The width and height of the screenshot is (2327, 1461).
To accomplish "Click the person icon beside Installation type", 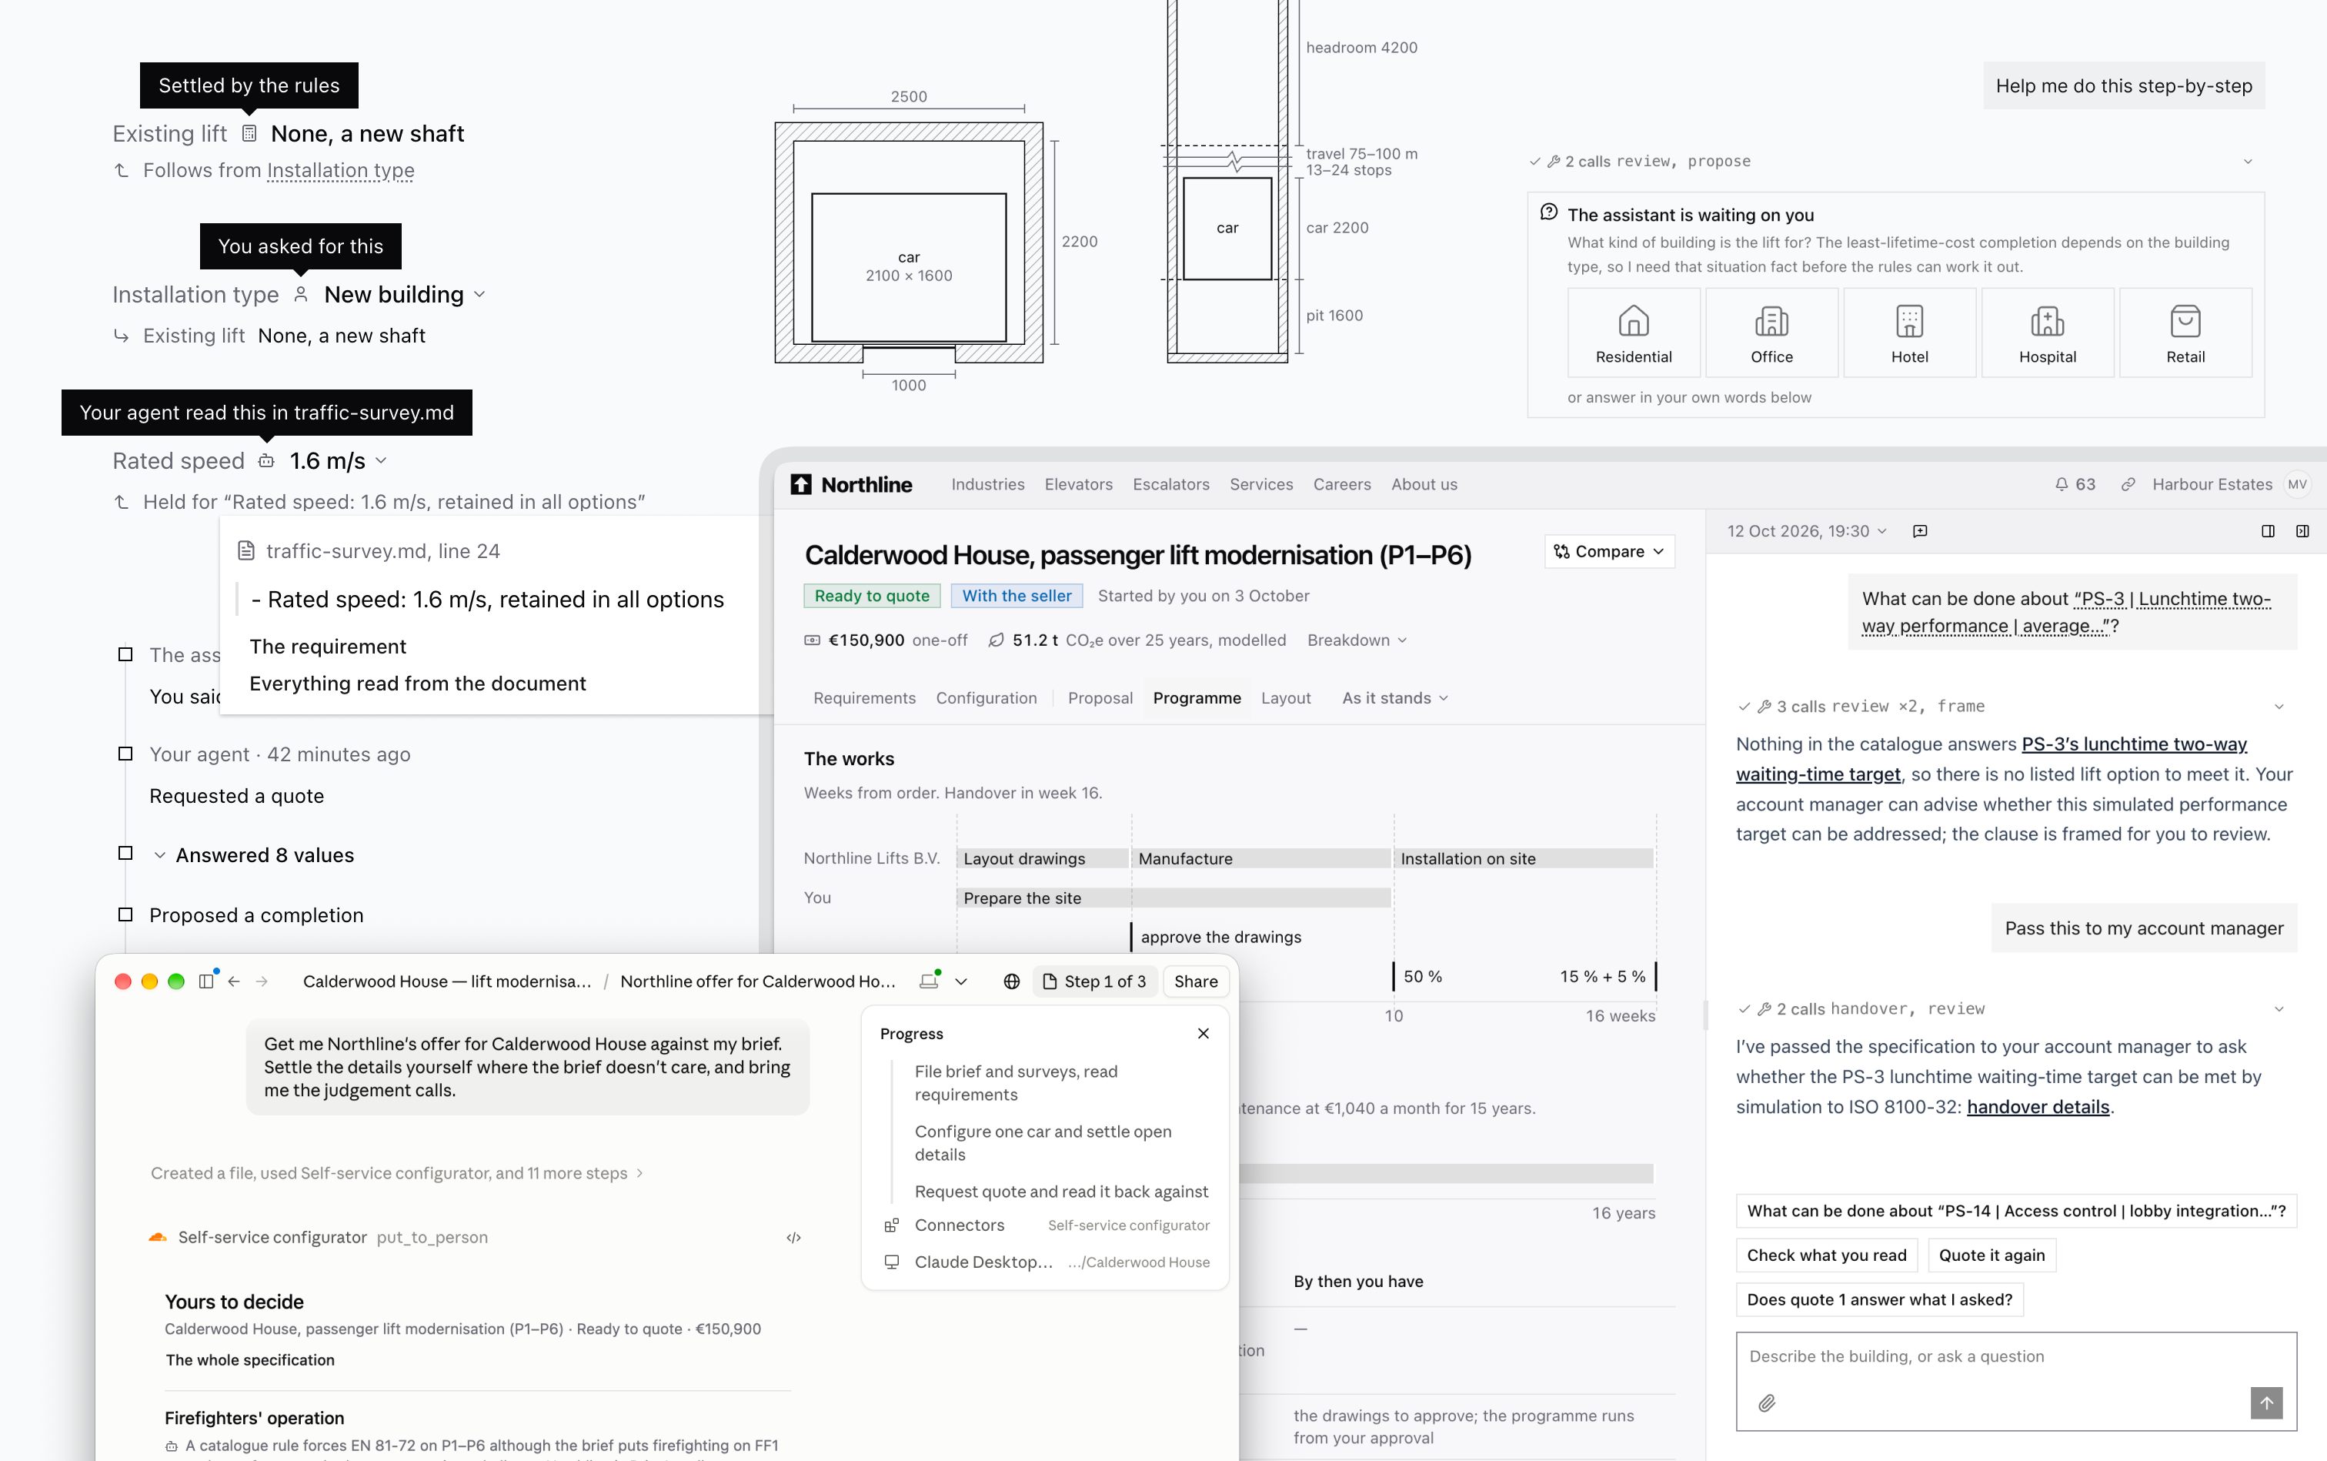I will coord(300,294).
